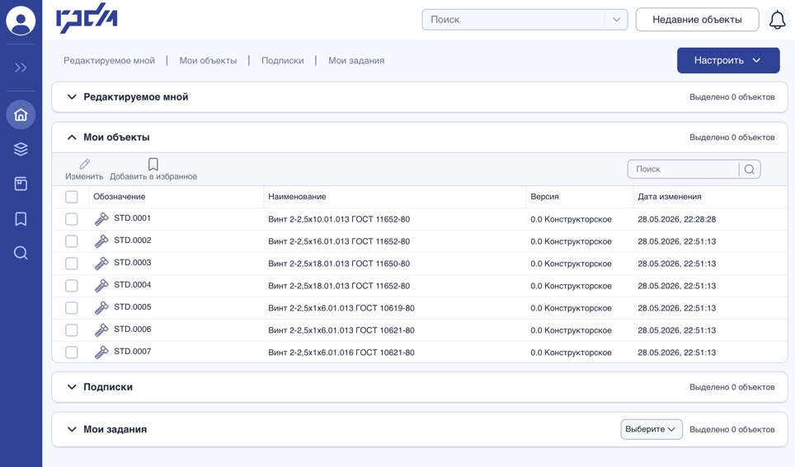Click Винт 2-2,5x10.01.013 ГОСТ 11652-80

pyautogui.click(x=339, y=219)
